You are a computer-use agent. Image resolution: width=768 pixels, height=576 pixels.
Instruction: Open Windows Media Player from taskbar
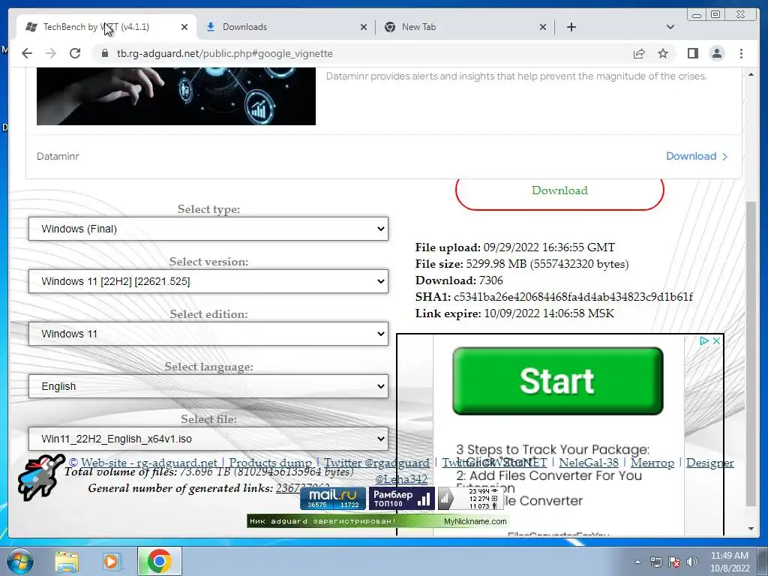click(112, 561)
